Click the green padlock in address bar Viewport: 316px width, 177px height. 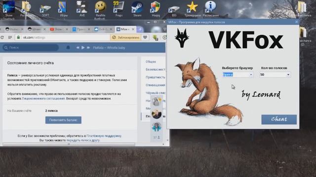(x=18, y=37)
